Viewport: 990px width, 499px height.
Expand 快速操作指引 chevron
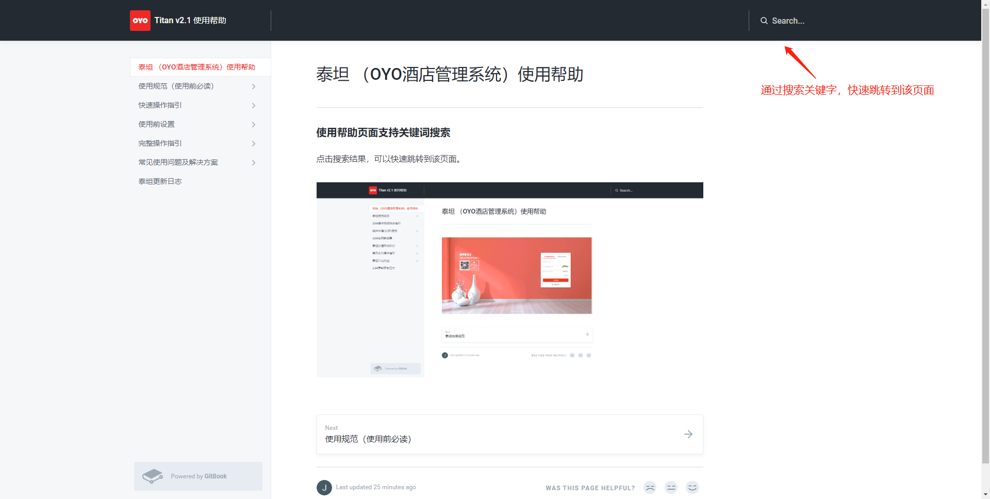point(253,106)
